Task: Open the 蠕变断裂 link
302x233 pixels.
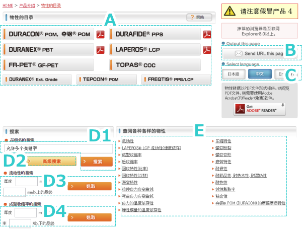Action: [223, 148]
